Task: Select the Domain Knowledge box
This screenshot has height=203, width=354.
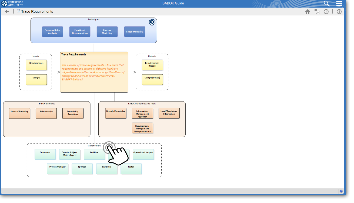Action: pyautogui.click(x=116, y=113)
